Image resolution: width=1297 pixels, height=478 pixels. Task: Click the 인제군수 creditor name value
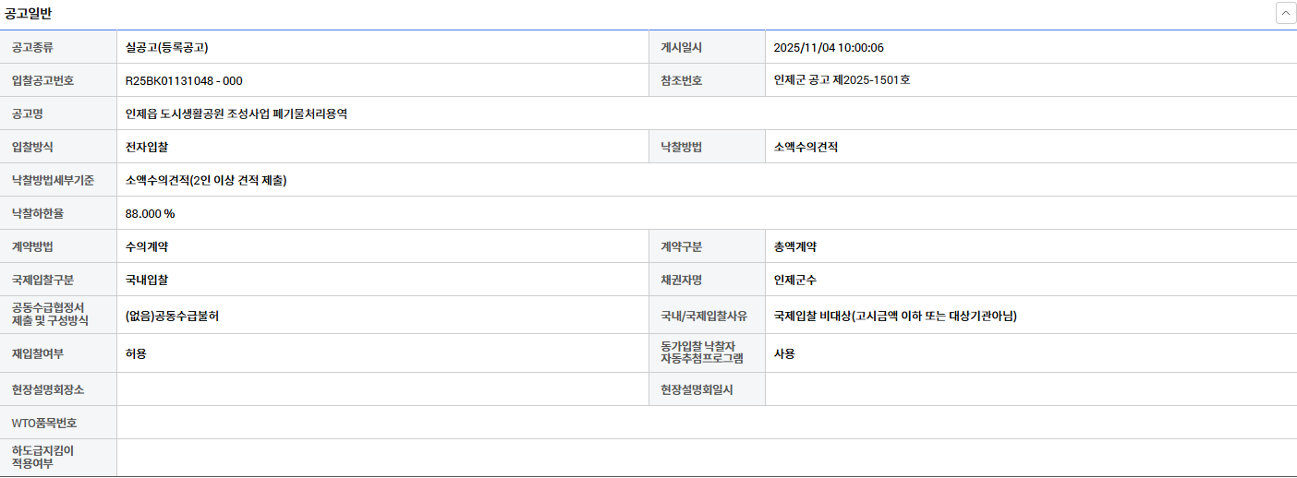click(795, 280)
